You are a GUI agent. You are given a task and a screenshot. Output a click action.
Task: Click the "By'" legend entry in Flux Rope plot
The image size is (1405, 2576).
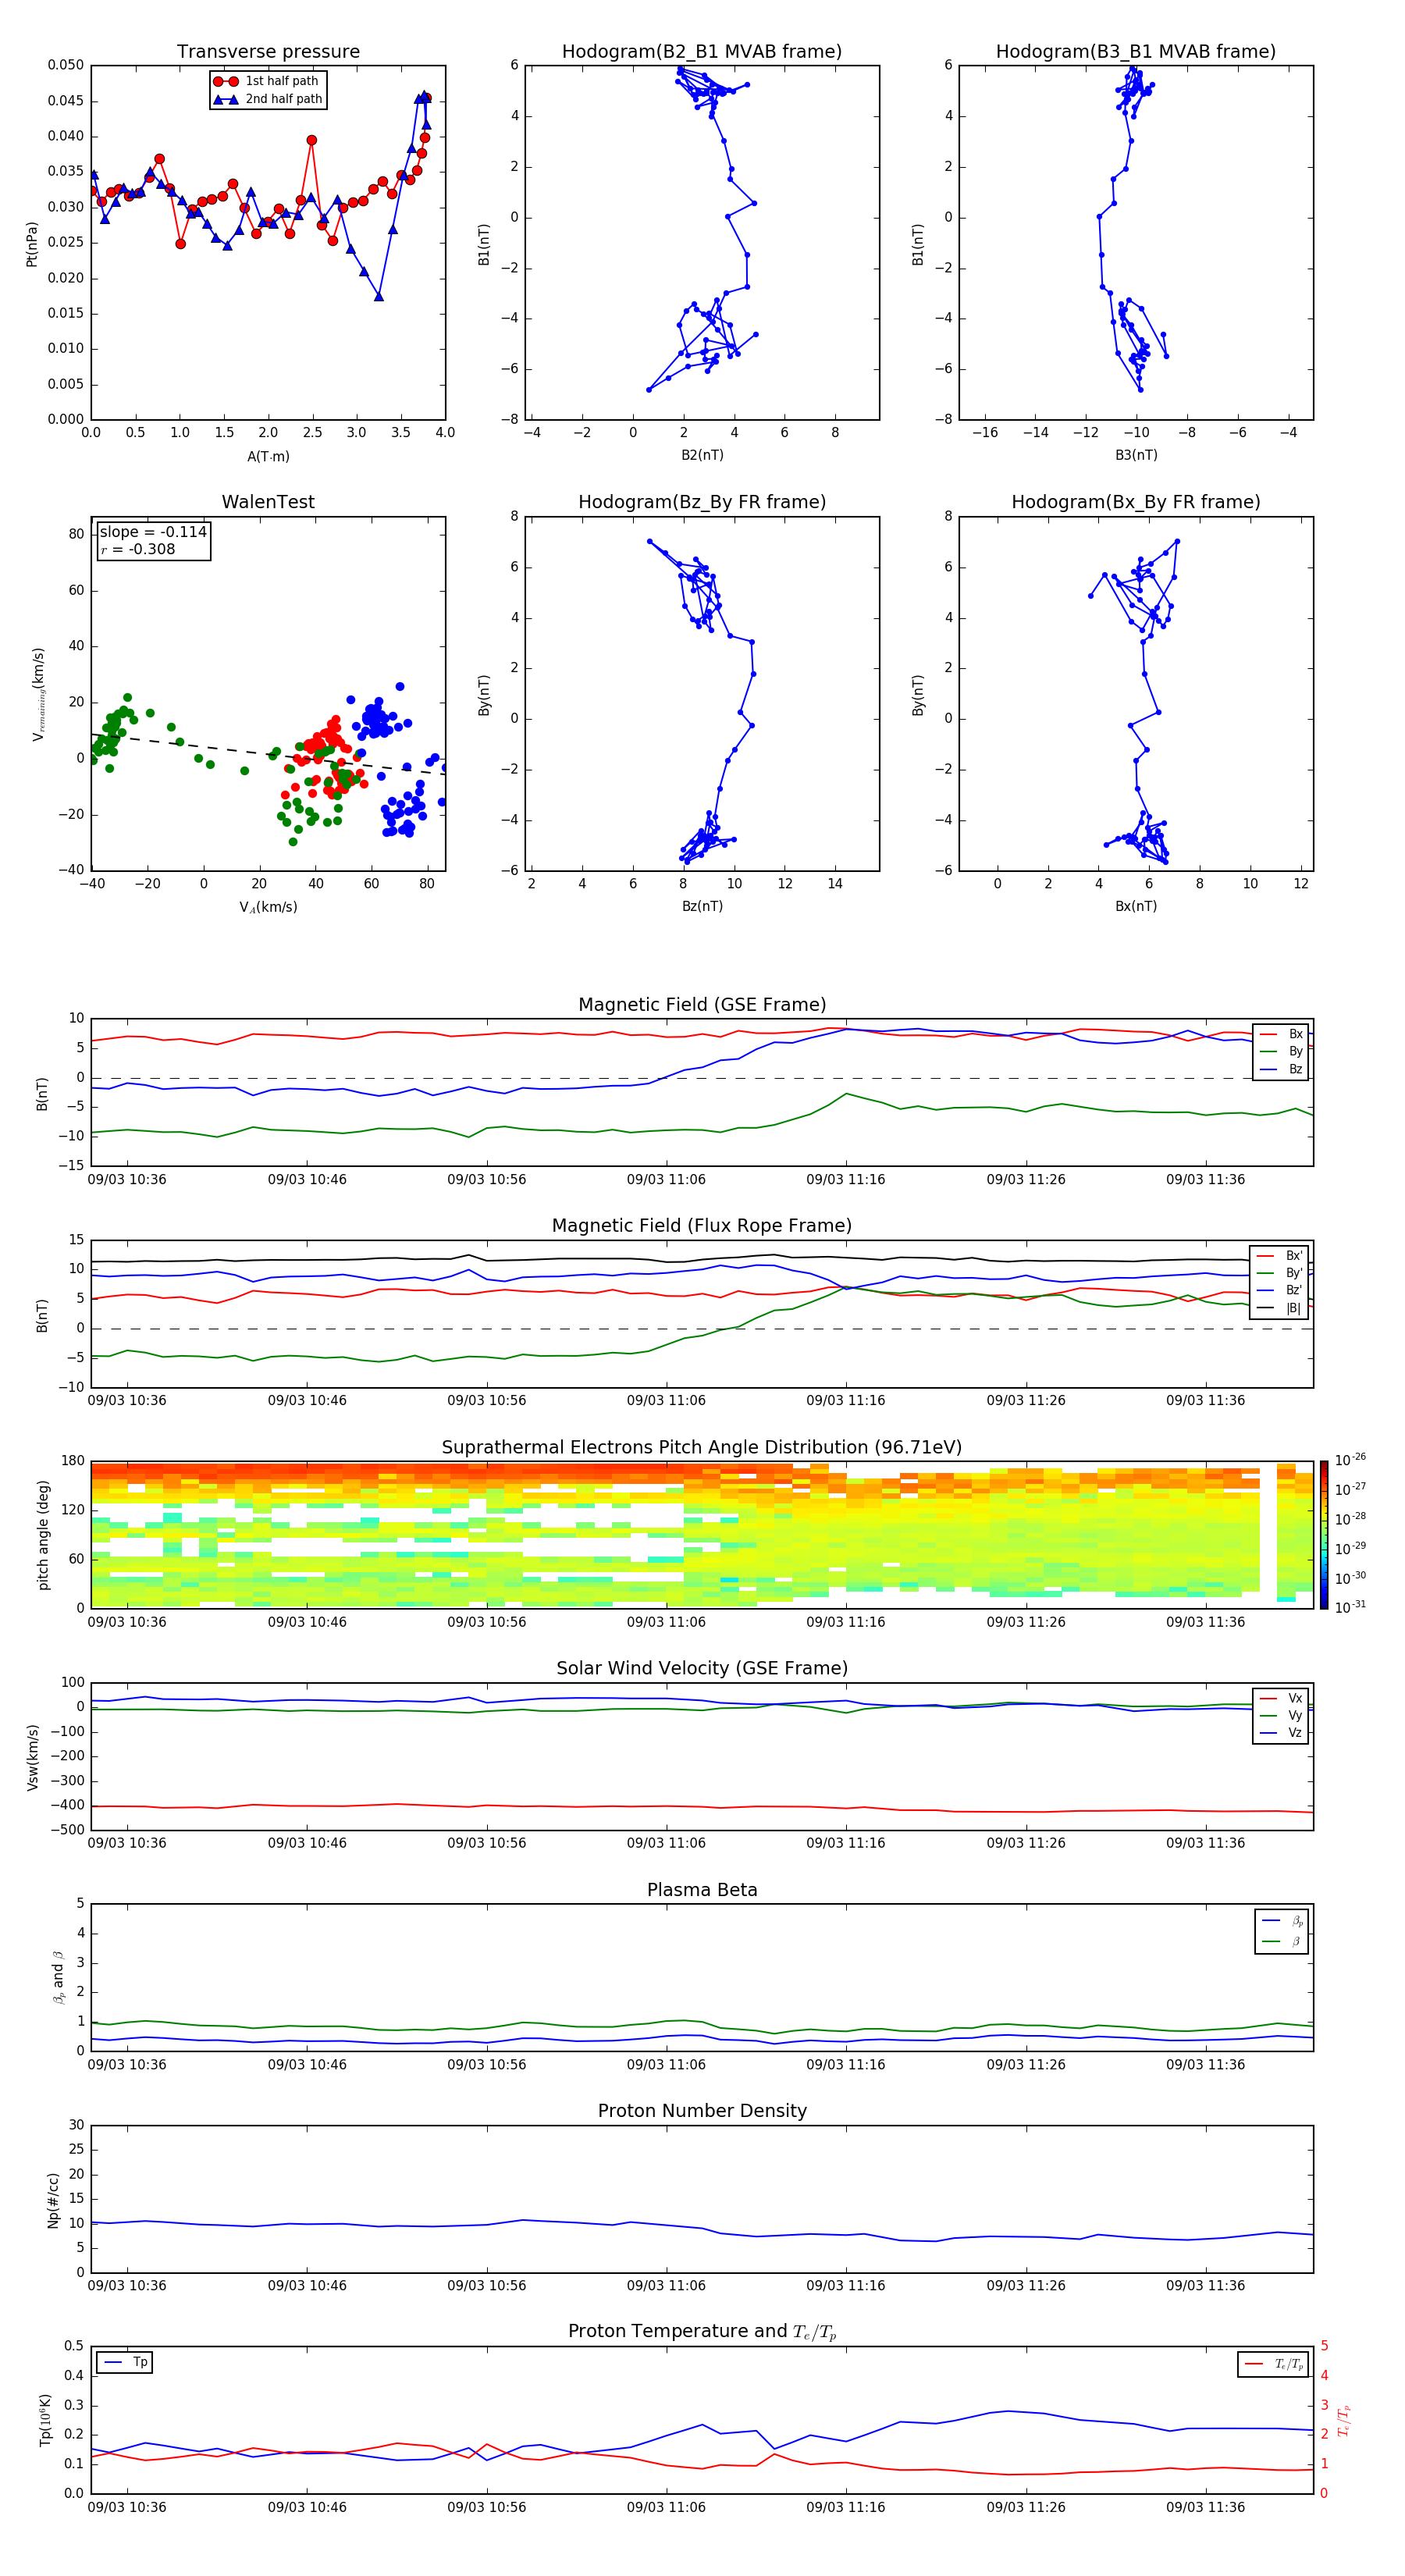pos(1280,1273)
